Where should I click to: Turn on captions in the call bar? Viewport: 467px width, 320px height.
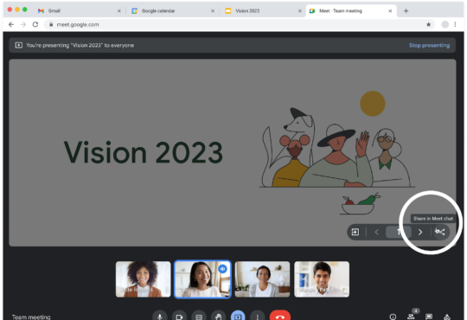pyautogui.click(x=199, y=316)
